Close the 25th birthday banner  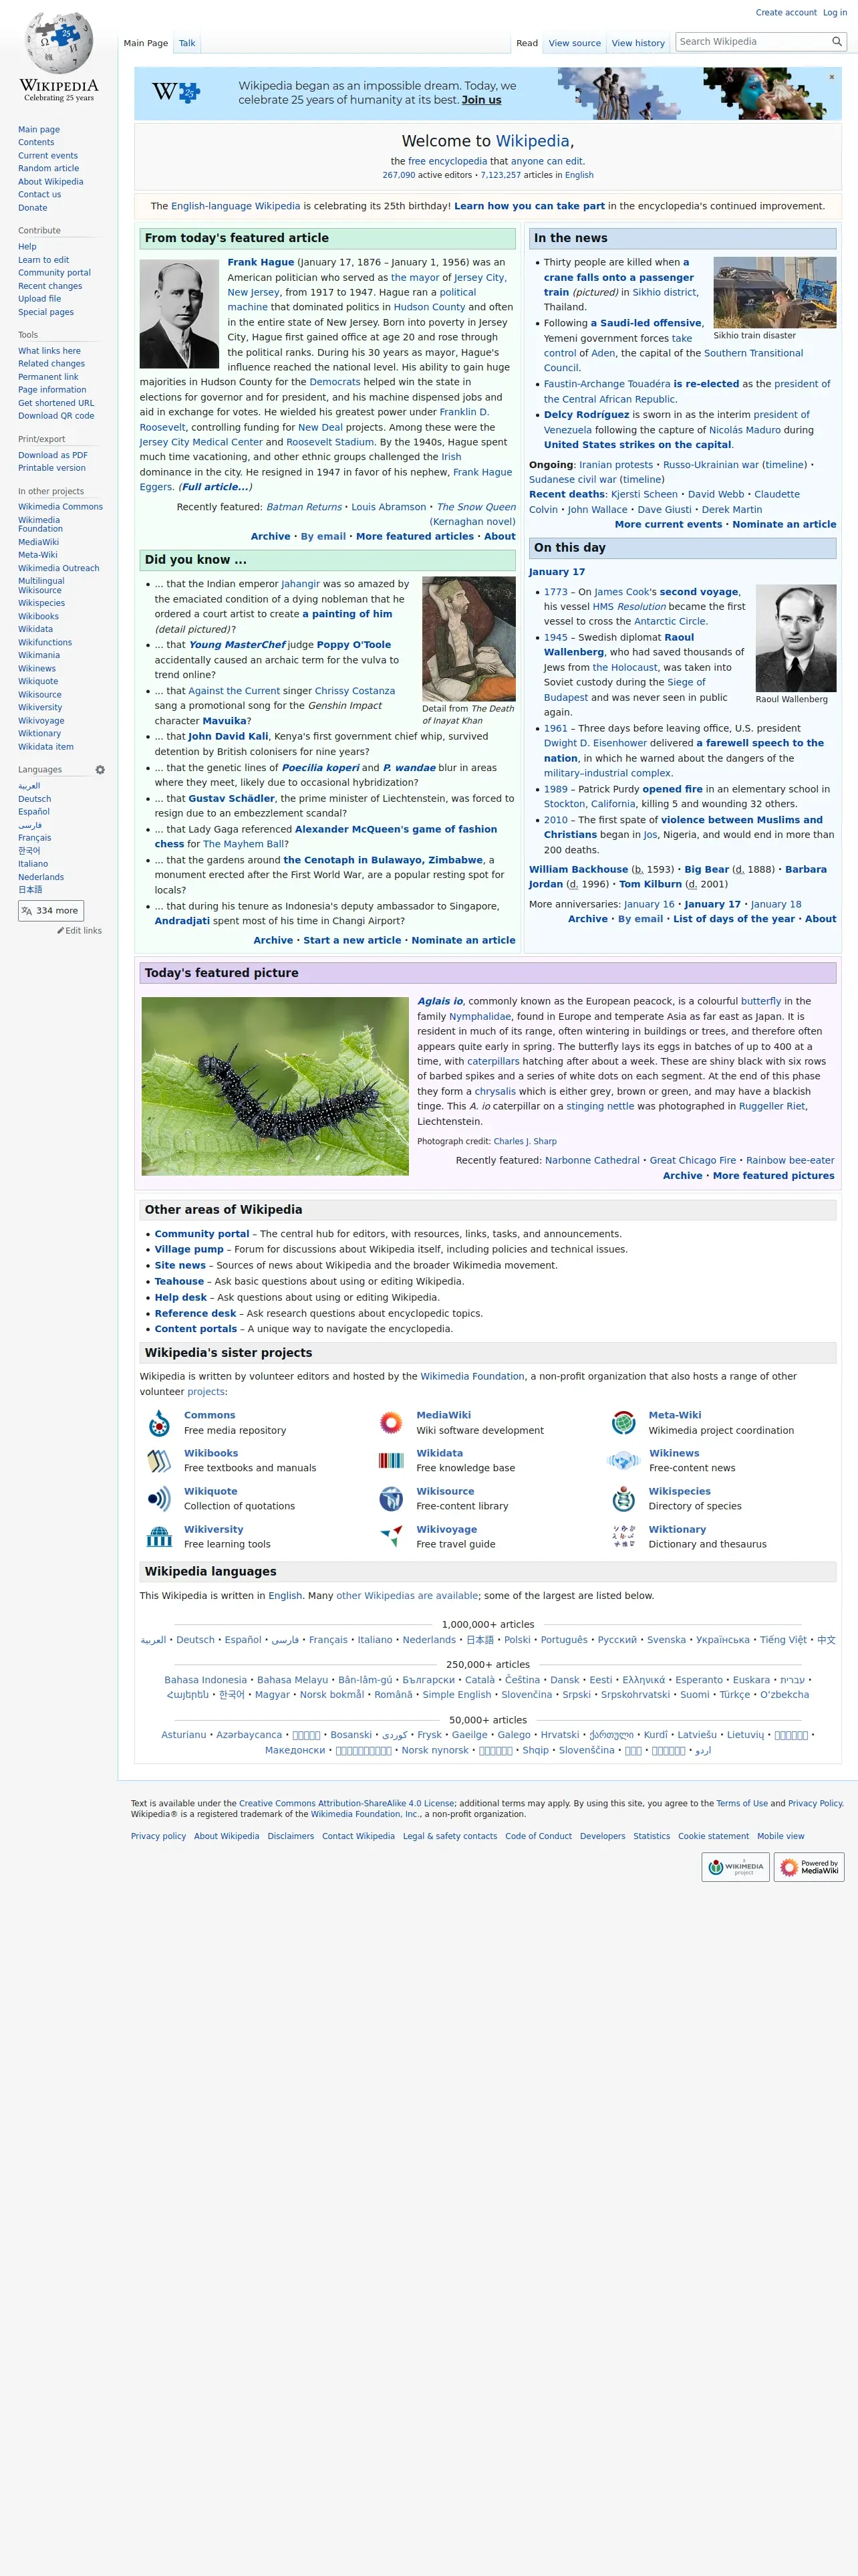click(831, 77)
